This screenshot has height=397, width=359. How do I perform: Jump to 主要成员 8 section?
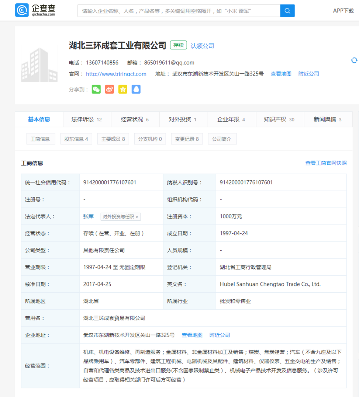pyautogui.click(x=113, y=139)
